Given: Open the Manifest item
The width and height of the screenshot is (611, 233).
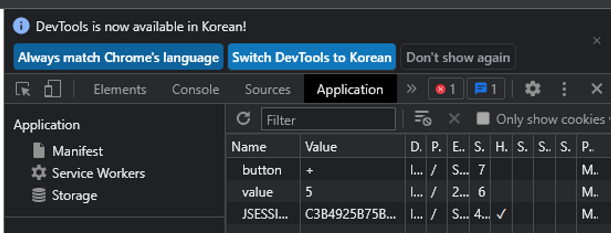Looking at the screenshot, I should coord(78,151).
